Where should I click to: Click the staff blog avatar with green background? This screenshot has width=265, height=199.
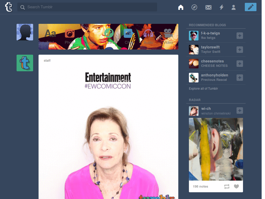tap(25, 63)
